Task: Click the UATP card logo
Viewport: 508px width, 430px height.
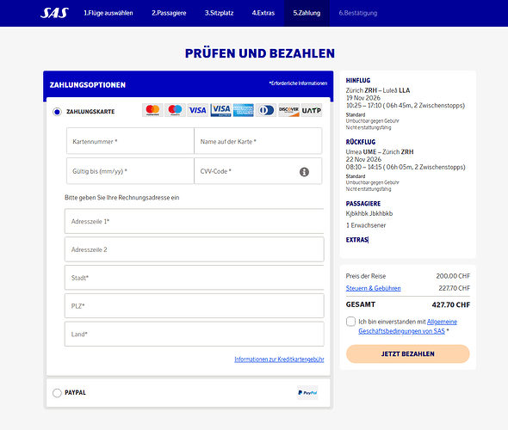Action: pos(312,110)
